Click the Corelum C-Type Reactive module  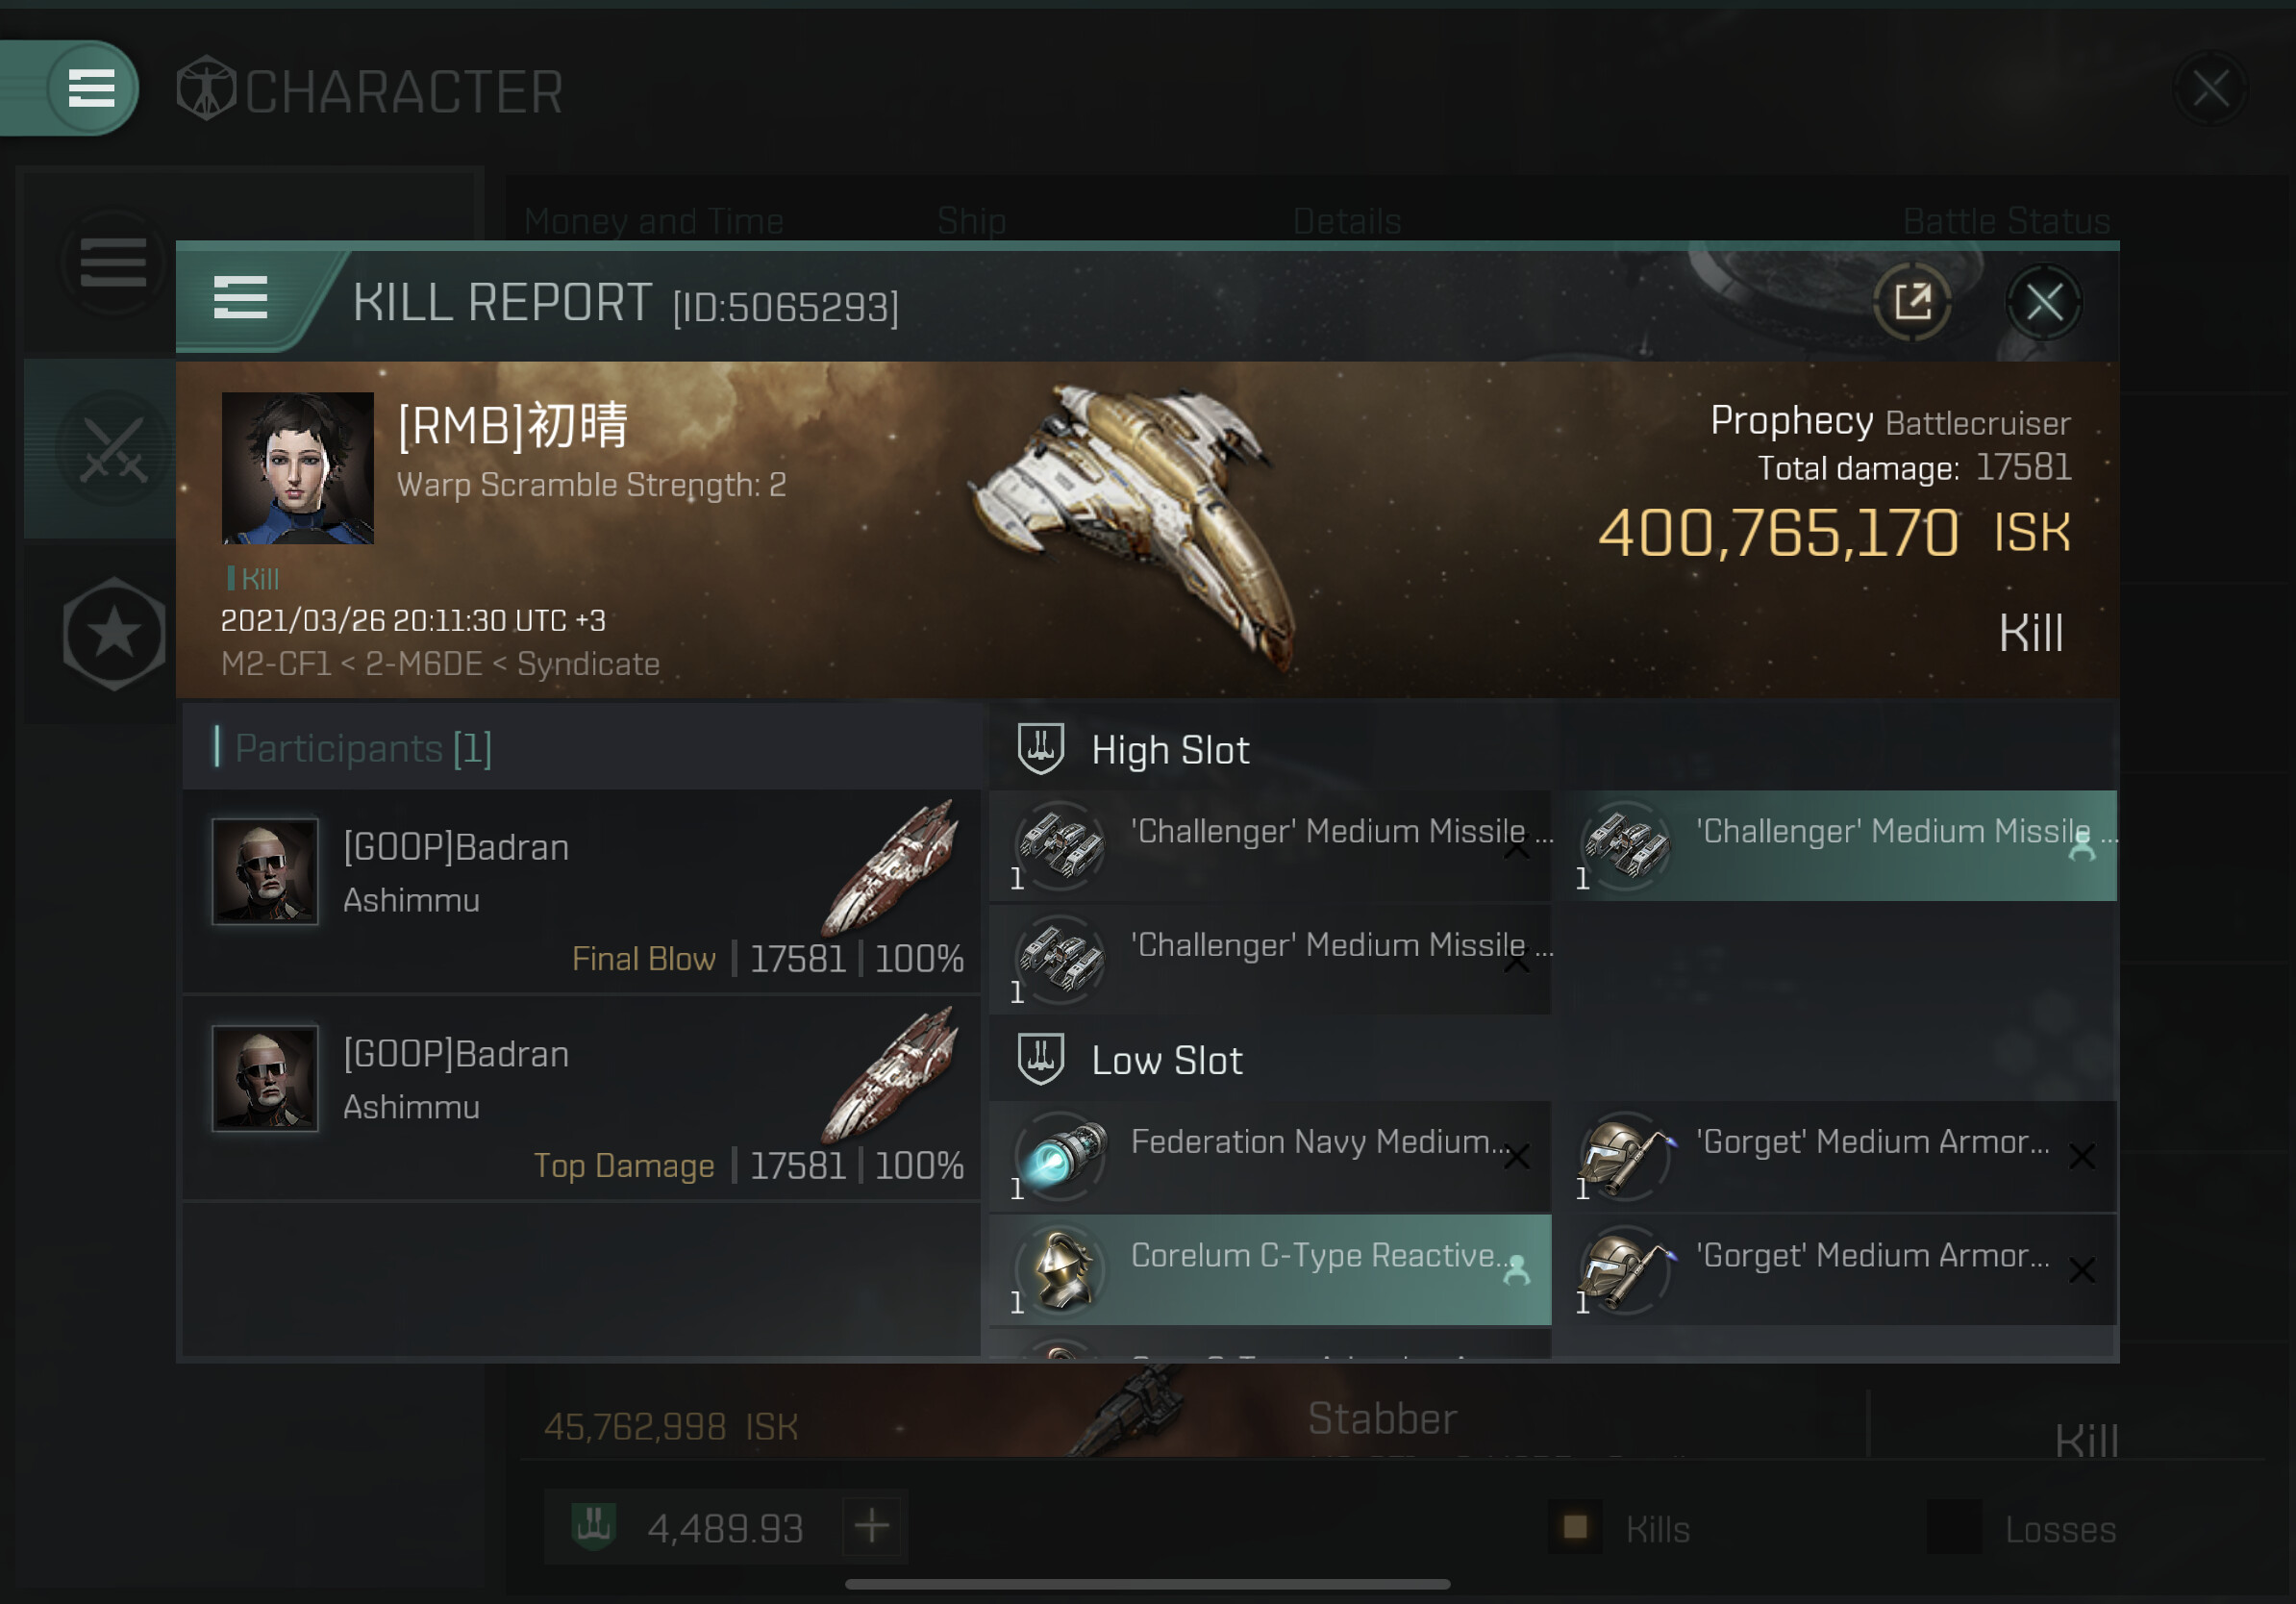coord(1270,1270)
